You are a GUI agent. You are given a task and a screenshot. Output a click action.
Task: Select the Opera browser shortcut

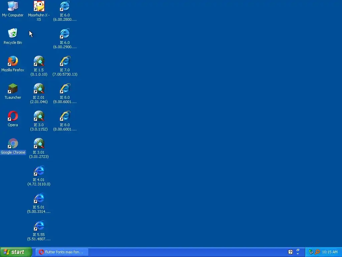pos(13,119)
